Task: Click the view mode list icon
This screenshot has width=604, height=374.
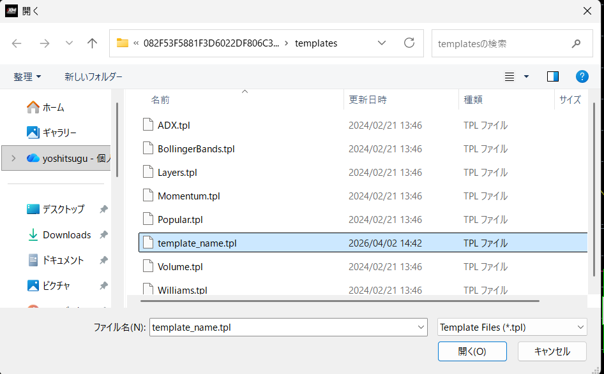Action: (x=508, y=76)
